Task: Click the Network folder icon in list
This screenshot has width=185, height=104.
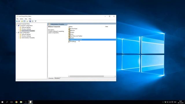Action: tap(69, 30)
